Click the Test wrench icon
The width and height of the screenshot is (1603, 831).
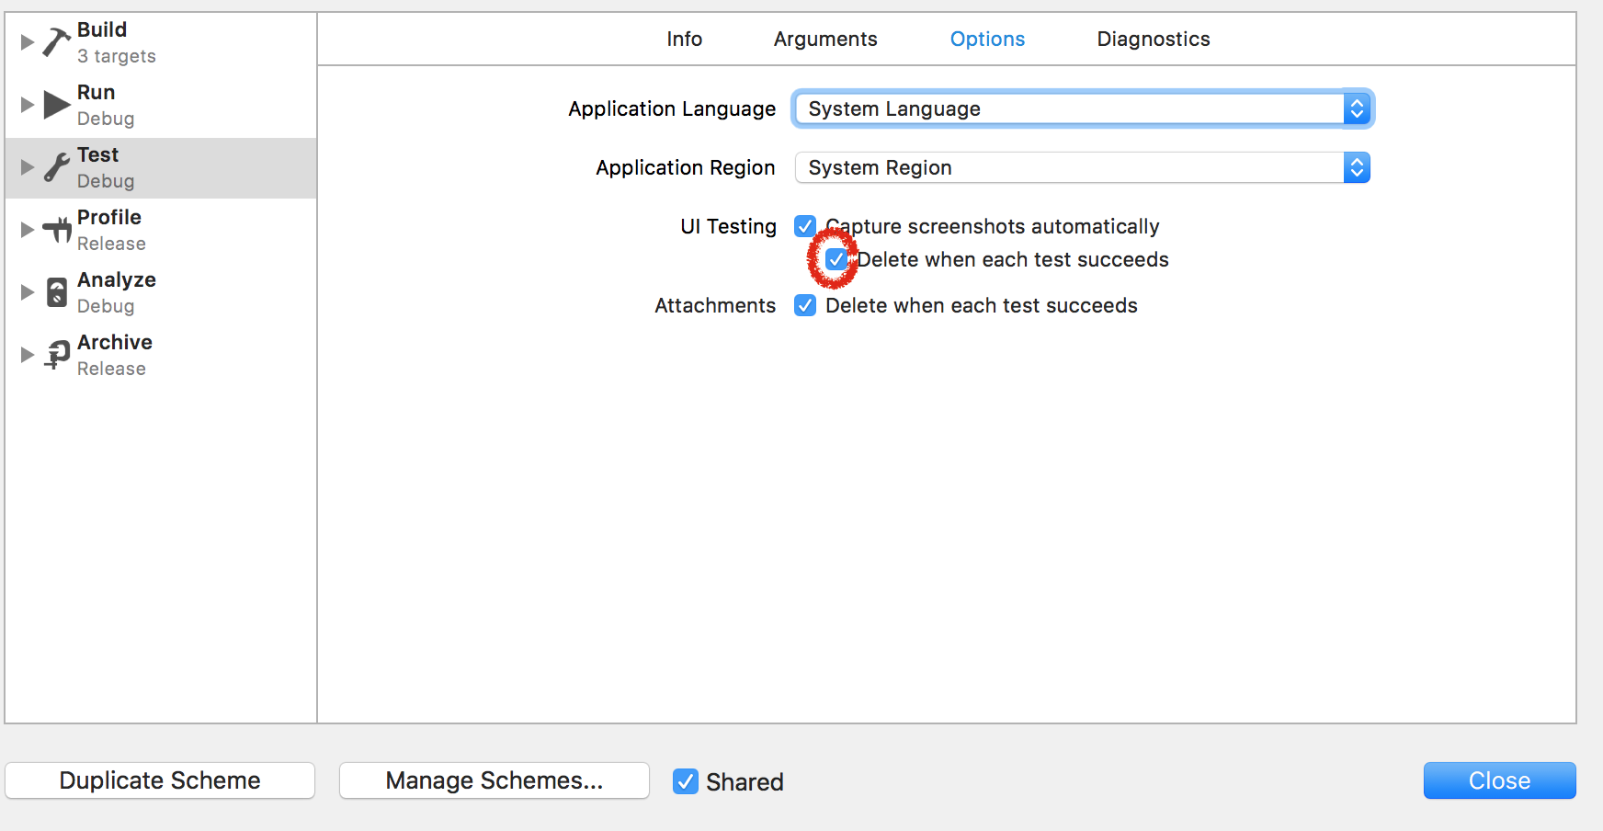coord(57,167)
